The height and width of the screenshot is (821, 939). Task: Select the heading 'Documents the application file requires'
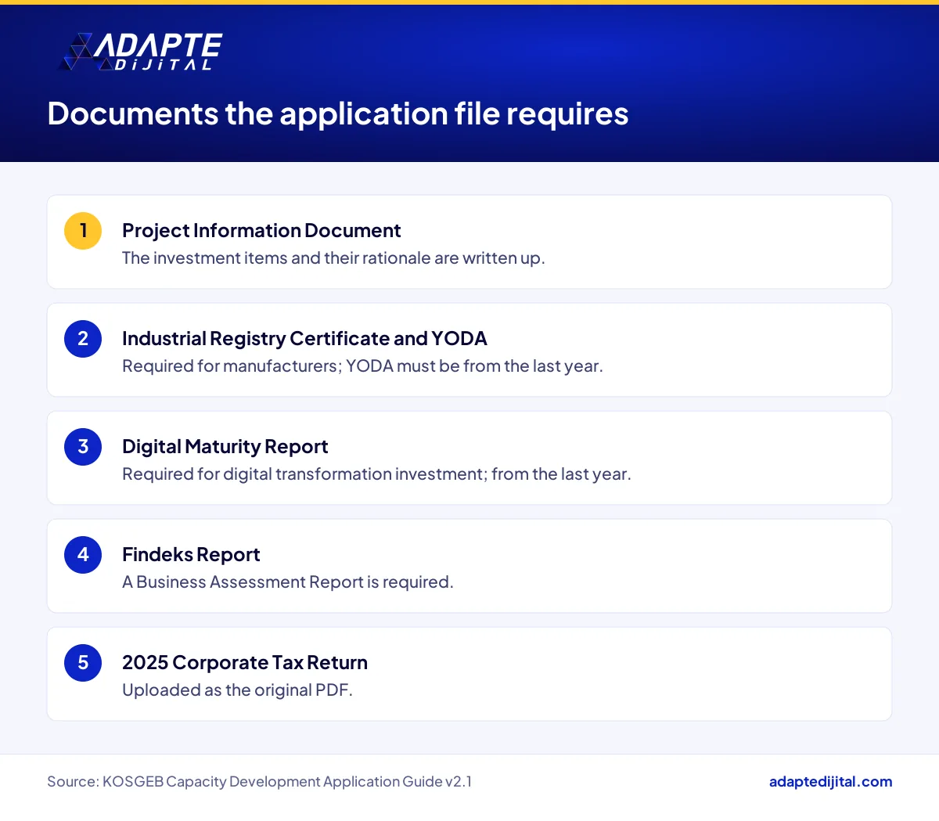coord(338,114)
